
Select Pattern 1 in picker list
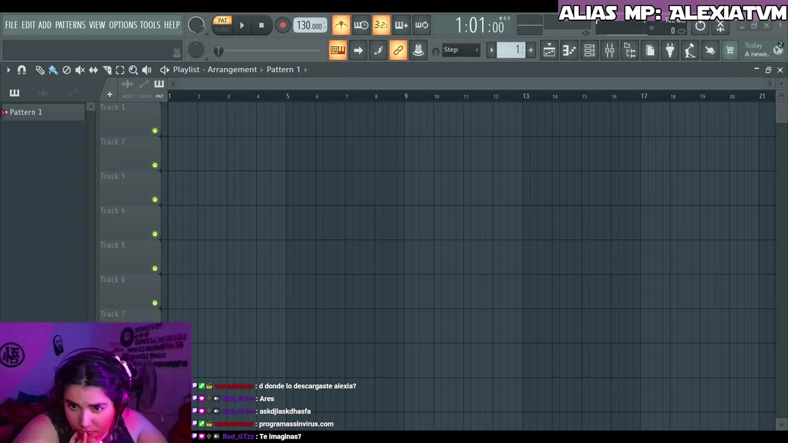tap(43, 112)
